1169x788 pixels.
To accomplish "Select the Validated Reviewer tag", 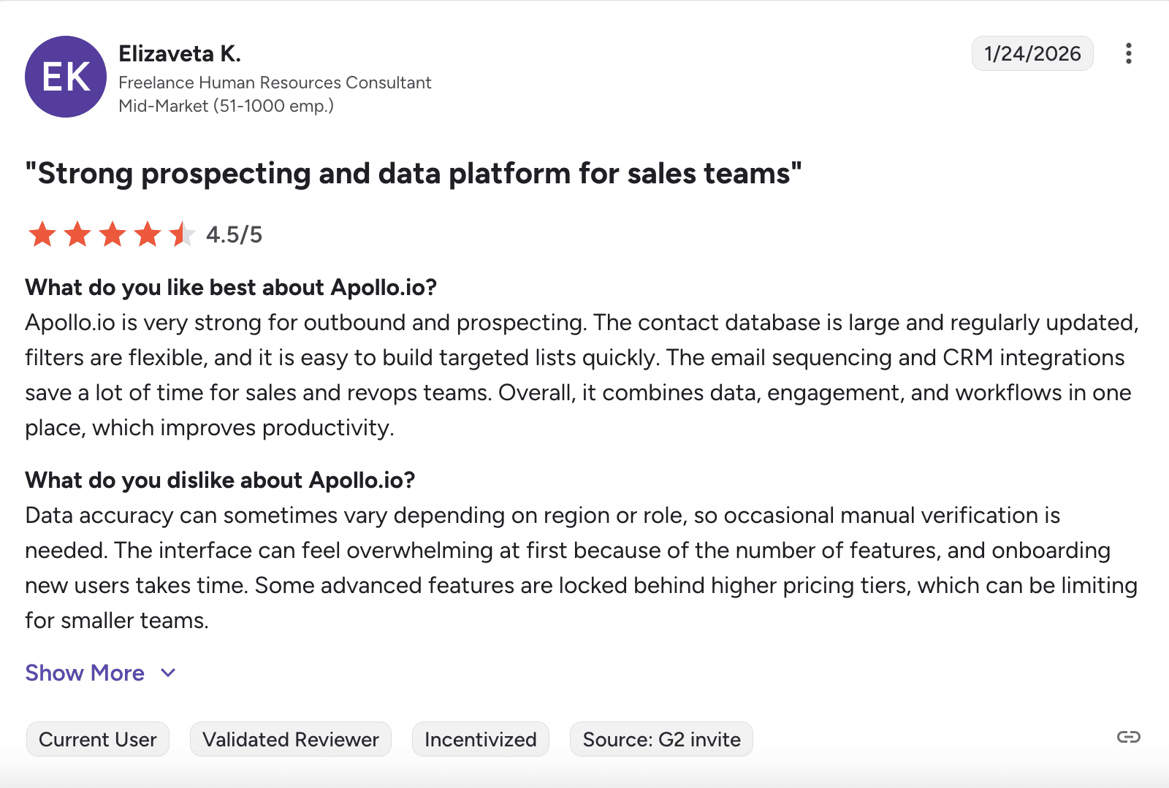I will tap(291, 740).
